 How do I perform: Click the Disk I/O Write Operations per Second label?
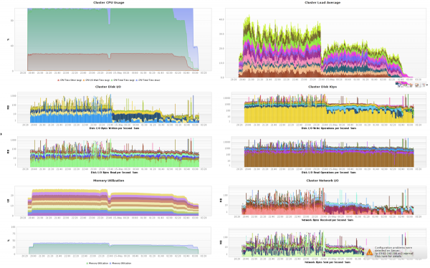[x=328, y=128]
